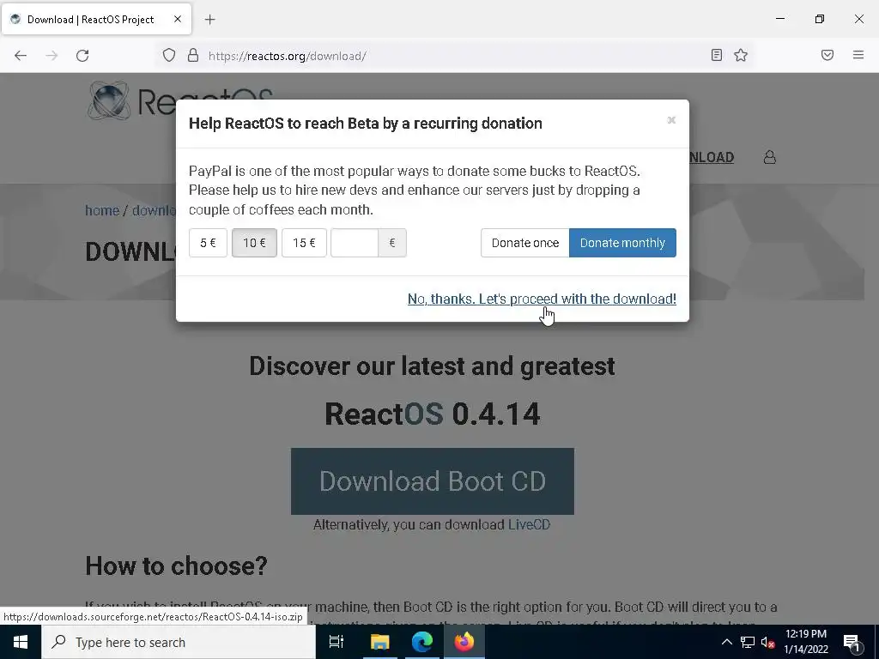Open a new tab with plus icon
This screenshot has height=659, width=879.
coord(209,20)
